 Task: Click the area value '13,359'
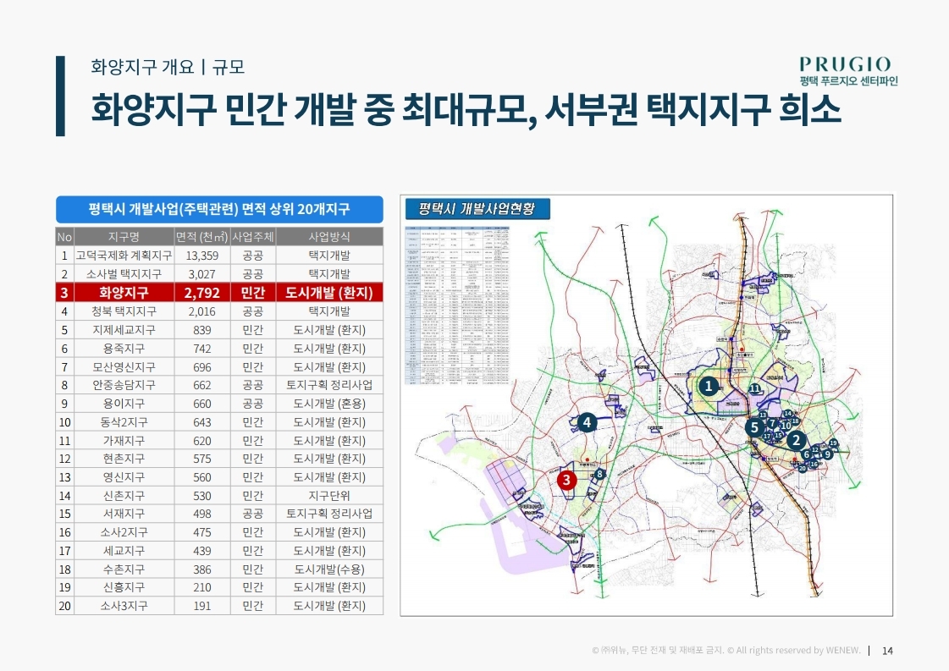pyautogui.click(x=202, y=256)
